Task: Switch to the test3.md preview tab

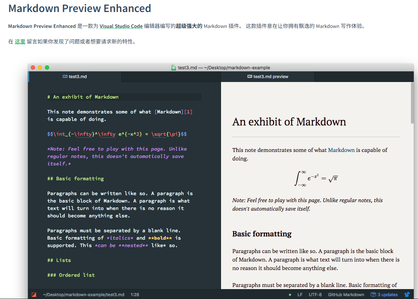Action: 268,76
